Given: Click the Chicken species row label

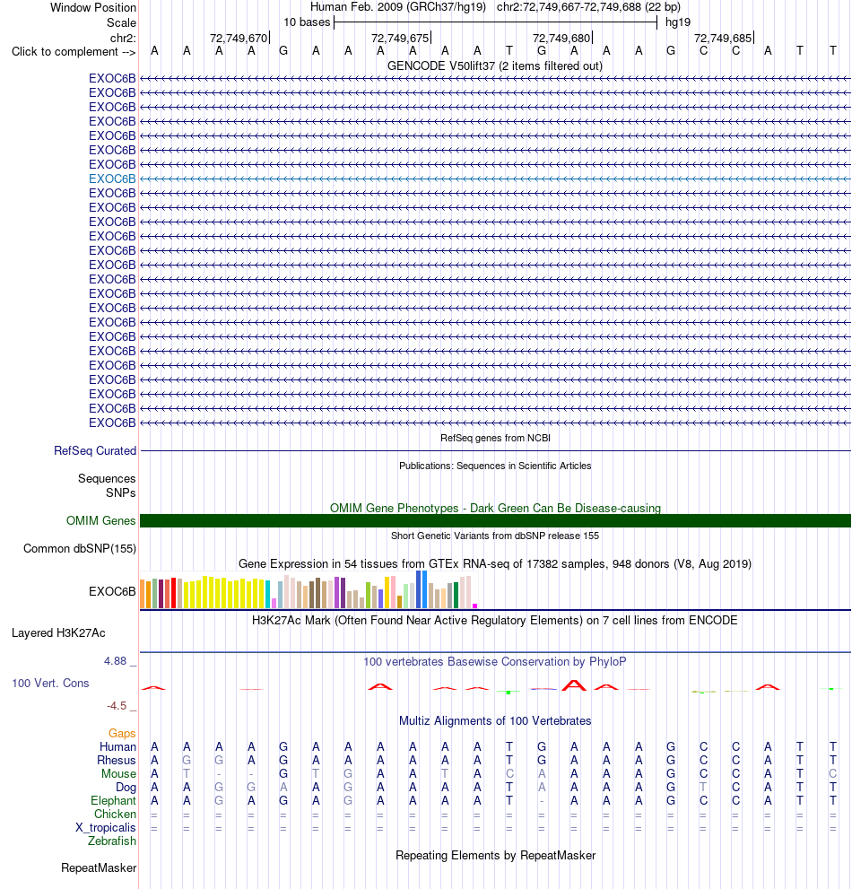Looking at the screenshot, I should (x=115, y=815).
